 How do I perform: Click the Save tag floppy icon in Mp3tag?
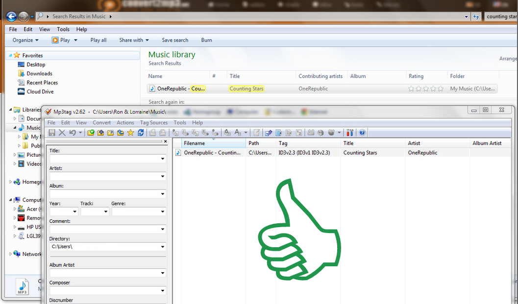click(51, 133)
